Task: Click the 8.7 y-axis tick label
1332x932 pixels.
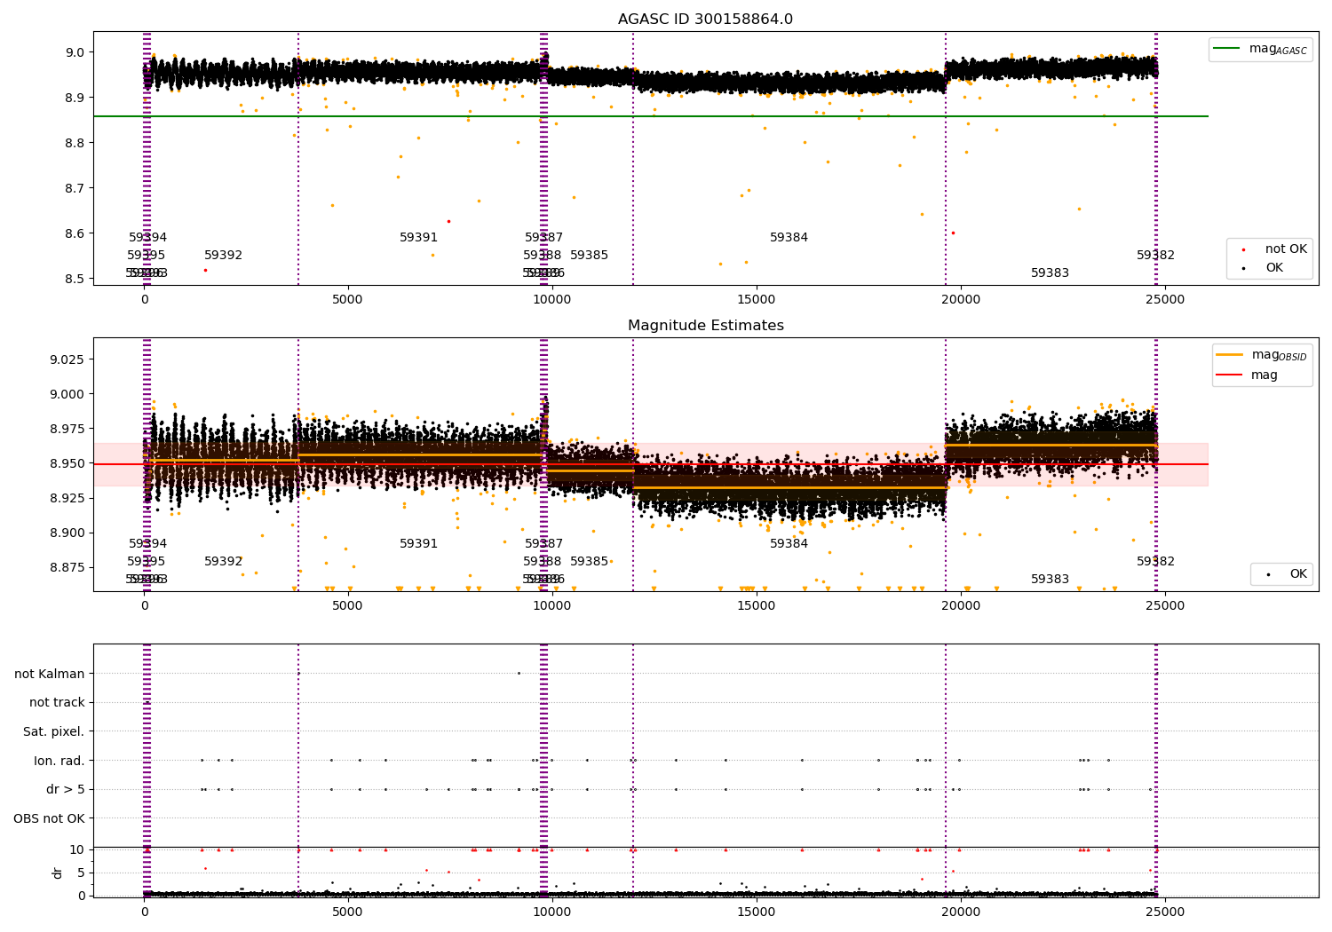Action: [76, 188]
